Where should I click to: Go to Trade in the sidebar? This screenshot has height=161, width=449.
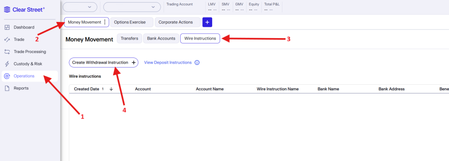tap(19, 39)
